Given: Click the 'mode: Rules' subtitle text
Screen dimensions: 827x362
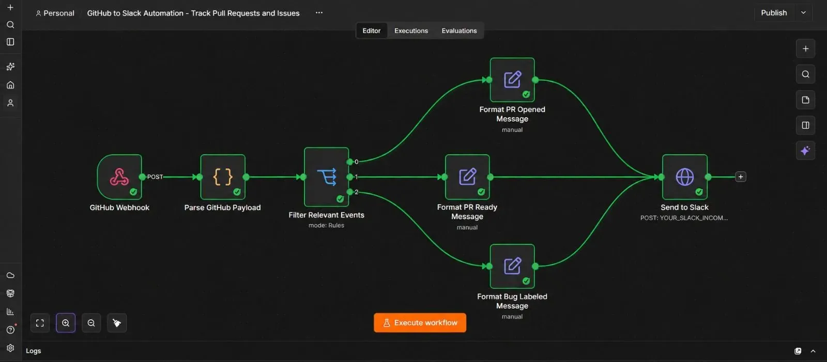Looking at the screenshot, I should point(326,225).
